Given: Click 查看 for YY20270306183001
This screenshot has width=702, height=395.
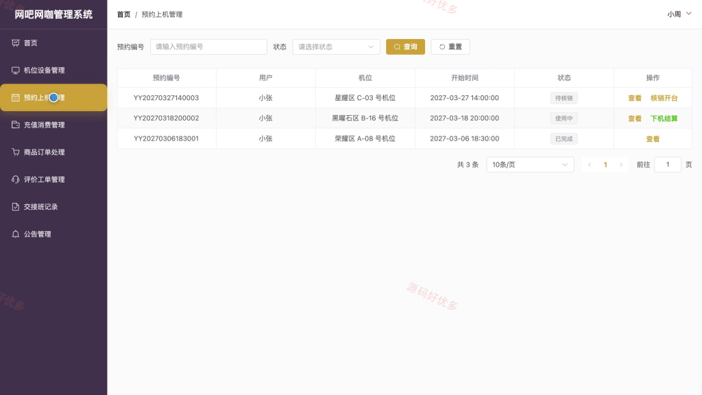Looking at the screenshot, I should pos(653,139).
